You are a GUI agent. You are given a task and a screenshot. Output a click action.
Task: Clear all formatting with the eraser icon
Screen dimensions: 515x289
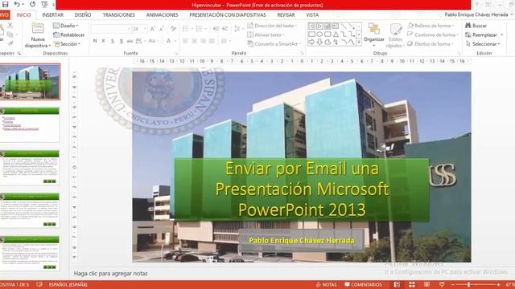point(174,29)
